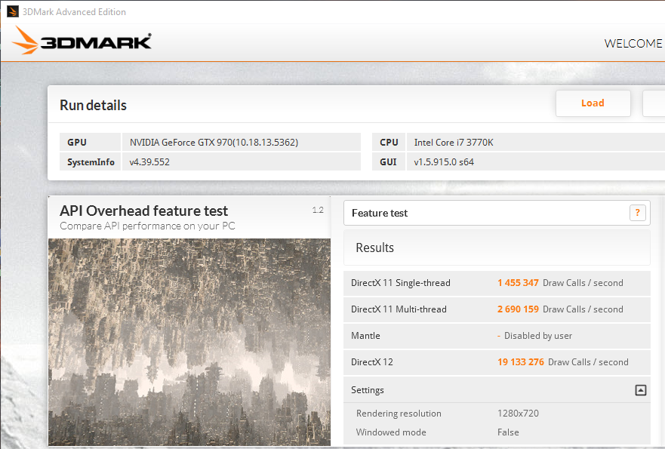
Task: Click the Run details heading
Action: pos(93,105)
